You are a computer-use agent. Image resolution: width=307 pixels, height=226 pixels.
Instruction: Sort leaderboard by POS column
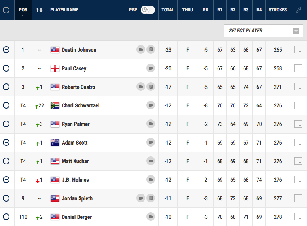click(23, 10)
